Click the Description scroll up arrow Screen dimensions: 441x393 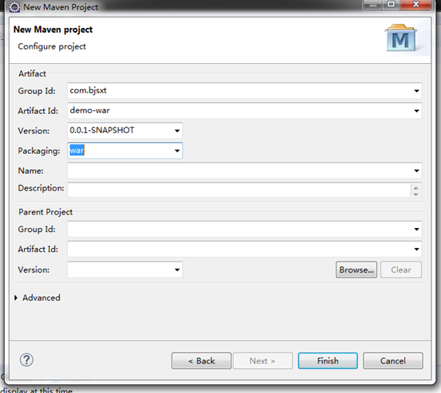tap(416, 187)
